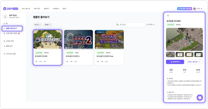Open the 블로그 menu

point(65,9)
